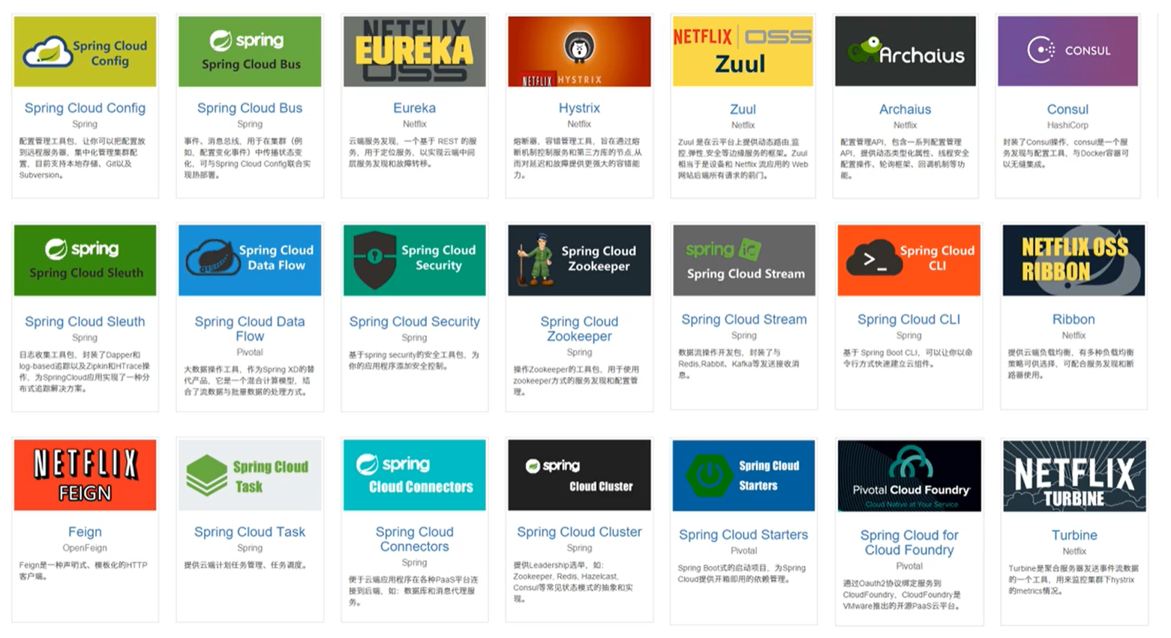Image resolution: width=1171 pixels, height=638 pixels.
Task: Click the Netflix label under Eureka
Action: 414,124
